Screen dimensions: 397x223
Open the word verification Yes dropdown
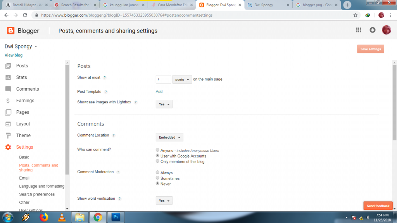click(164, 201)
